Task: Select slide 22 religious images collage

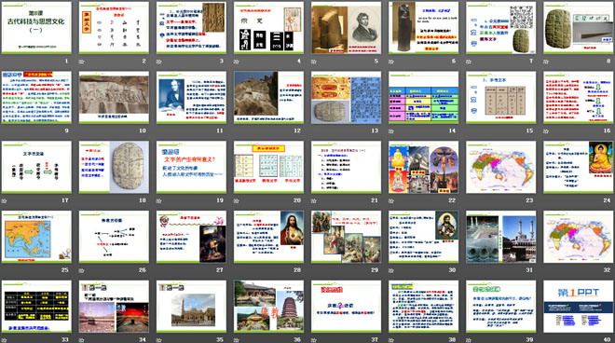Action: [x=424, y=167]
